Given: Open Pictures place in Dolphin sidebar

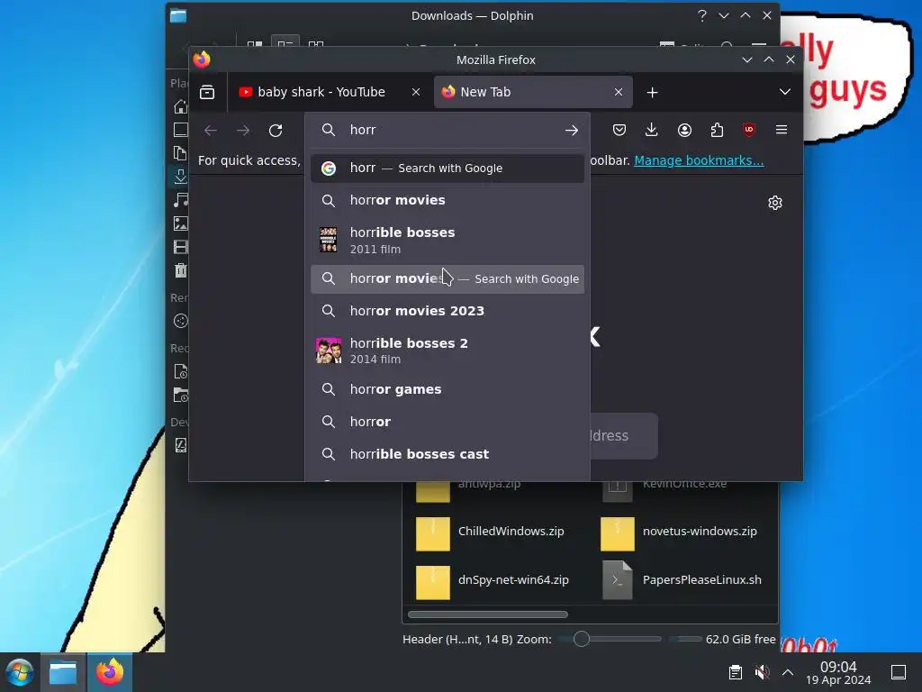Looking at the screenshot, I should (x=180, y=223).
